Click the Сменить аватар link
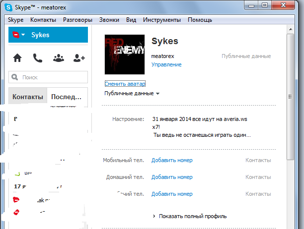Screen dimensions: 304x229 (x=125, y=84)
